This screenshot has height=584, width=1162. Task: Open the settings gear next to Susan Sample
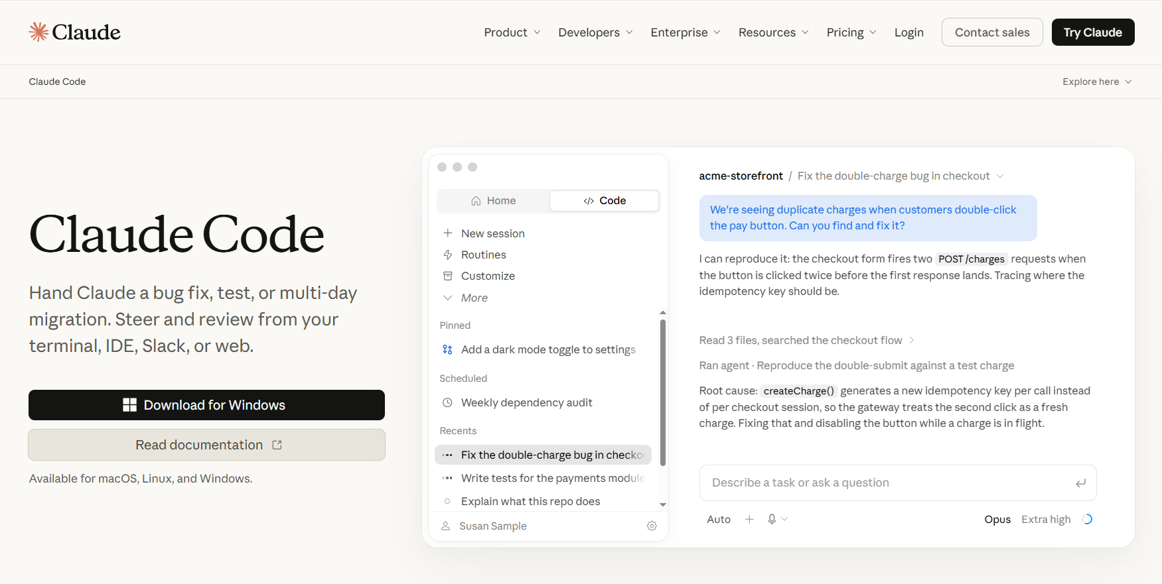[x=652, y=526]
